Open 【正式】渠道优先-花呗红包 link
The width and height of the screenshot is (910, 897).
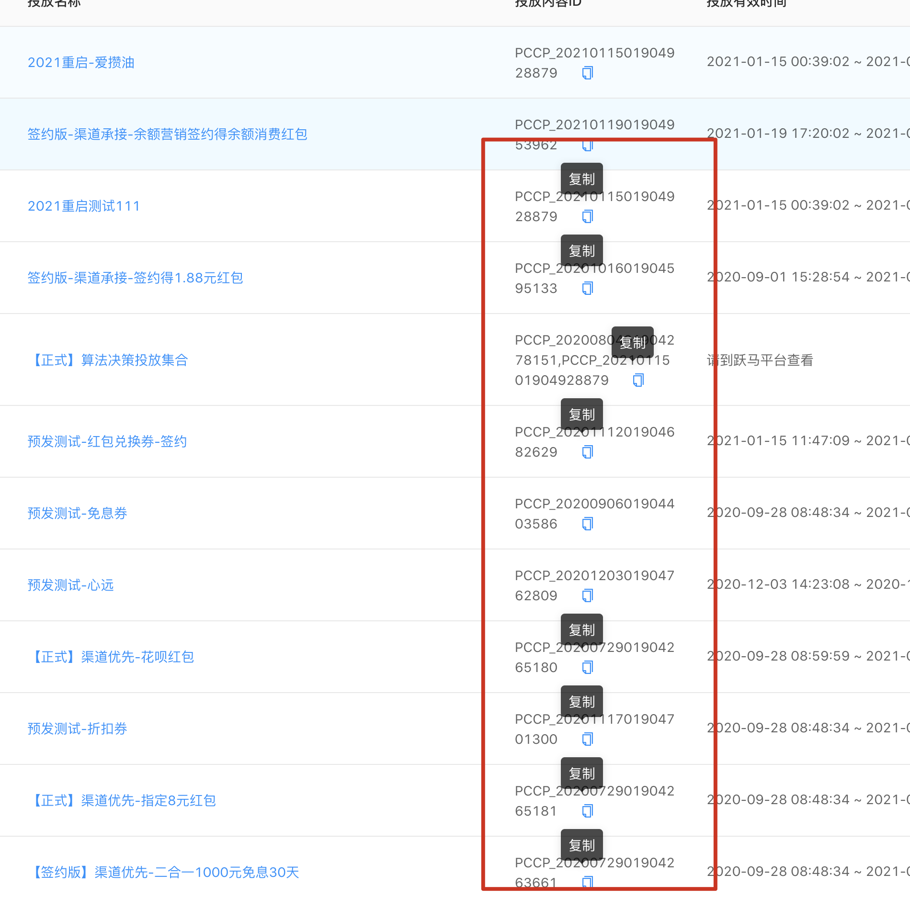pos(111,657)
